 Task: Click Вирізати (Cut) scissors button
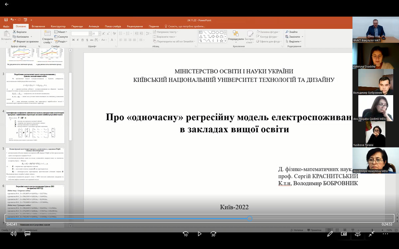click(19, 32)
